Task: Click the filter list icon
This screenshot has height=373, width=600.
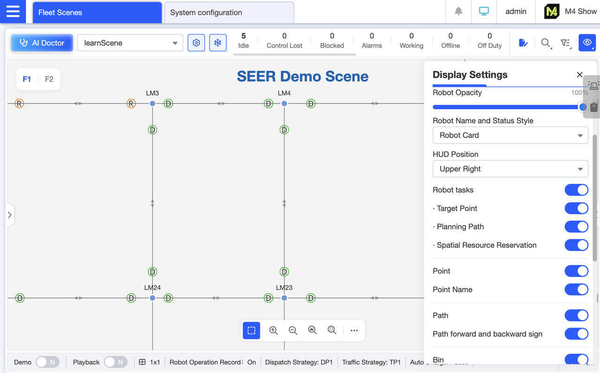Action: pos(565,43)
